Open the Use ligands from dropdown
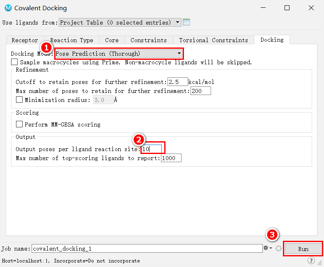The image size is (324, 267). coord(120,22)
